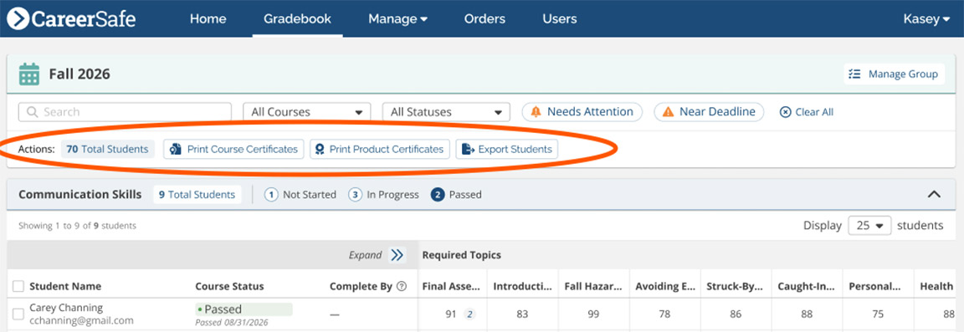Expand columns with double-chevron icon

click(397, 254)
